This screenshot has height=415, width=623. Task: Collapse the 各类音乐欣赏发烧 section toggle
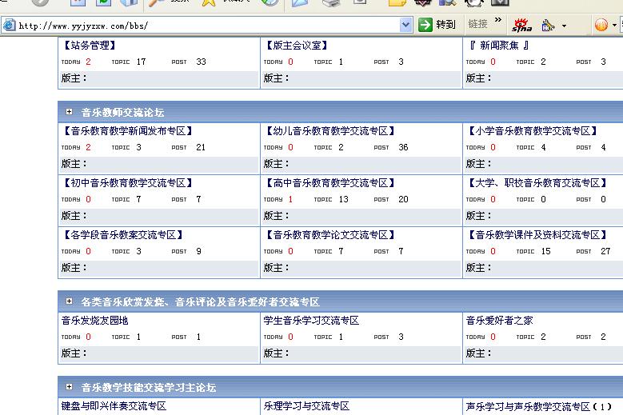69,301
